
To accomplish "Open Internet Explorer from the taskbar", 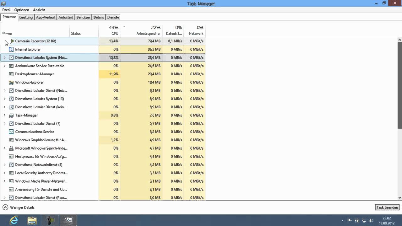I will point(14,220).
